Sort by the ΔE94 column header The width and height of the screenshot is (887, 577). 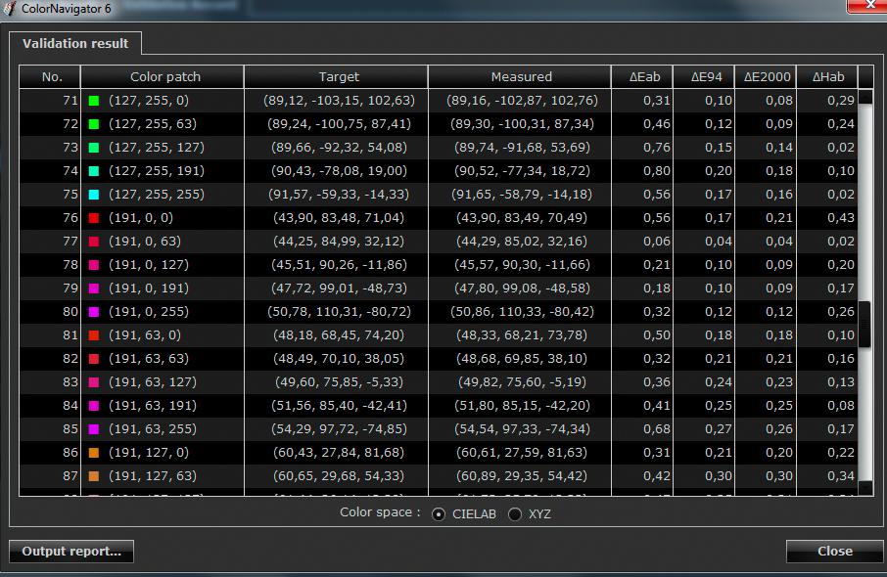click(x=704, y=77)
